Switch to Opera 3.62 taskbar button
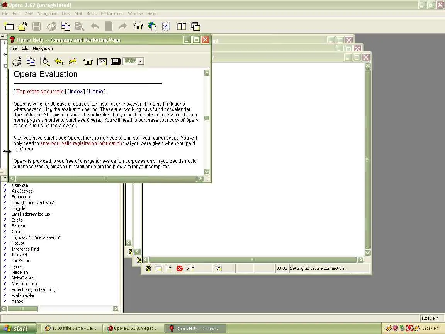445x334 pixels. point(133,328)
